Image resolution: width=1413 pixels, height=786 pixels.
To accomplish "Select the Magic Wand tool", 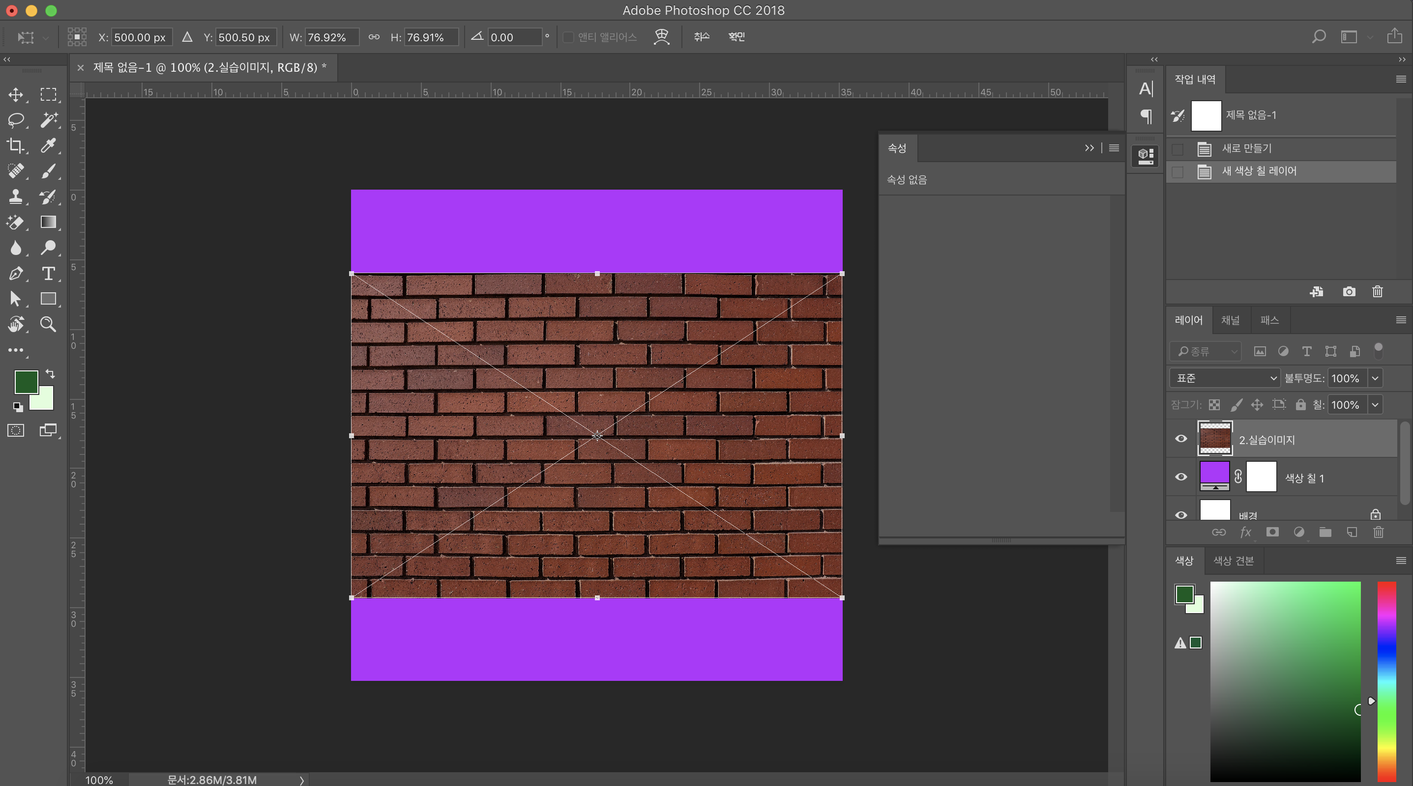I will coord(48,120).
